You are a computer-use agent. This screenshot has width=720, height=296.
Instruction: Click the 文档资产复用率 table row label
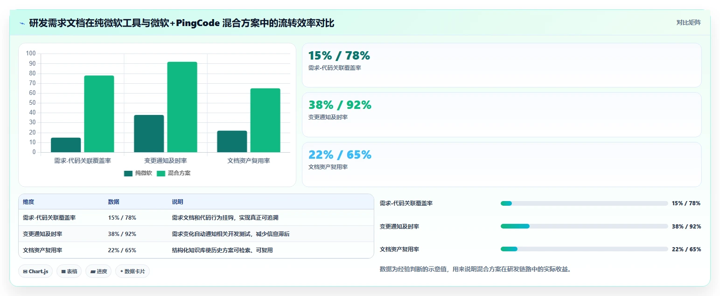[42, 250]
